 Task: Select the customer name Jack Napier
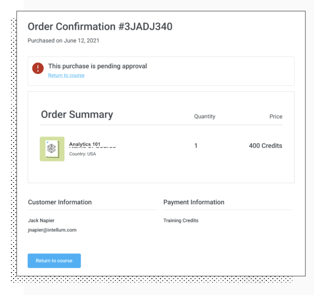click(x=41, y=221)
